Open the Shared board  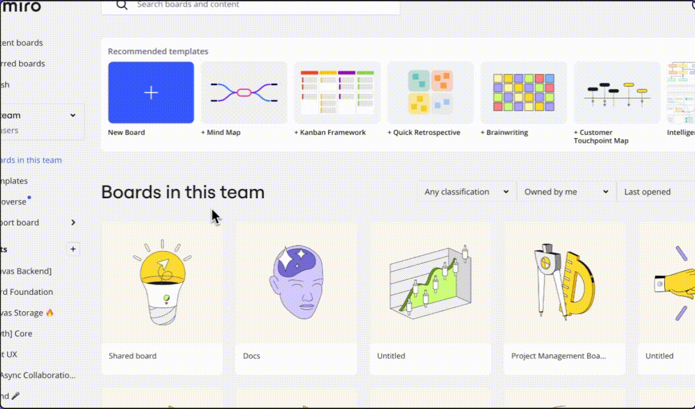pos(162,298)
